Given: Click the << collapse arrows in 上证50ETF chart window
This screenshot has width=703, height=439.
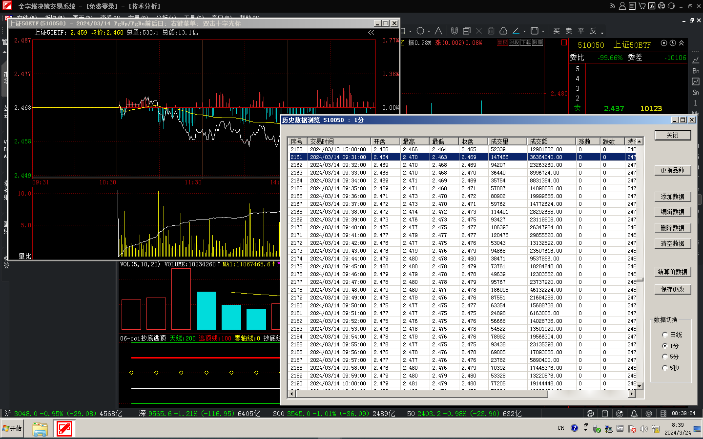Looking at the screenshot, I should [x=371, y=33].
